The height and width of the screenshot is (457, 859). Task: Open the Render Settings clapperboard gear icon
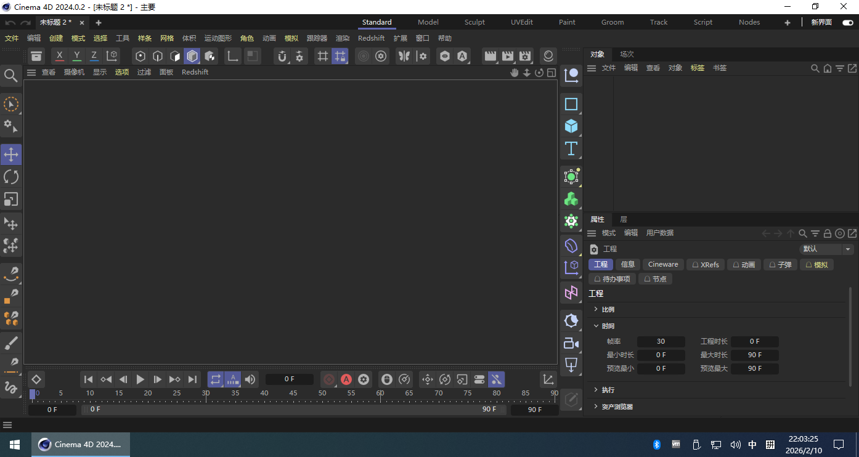click(x=525, y=57)
